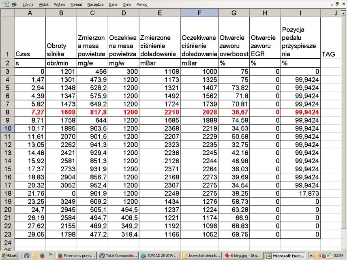Select the cell with value 3249
Viewport: 347px width, 260px height.
click(x=61, y=202)
